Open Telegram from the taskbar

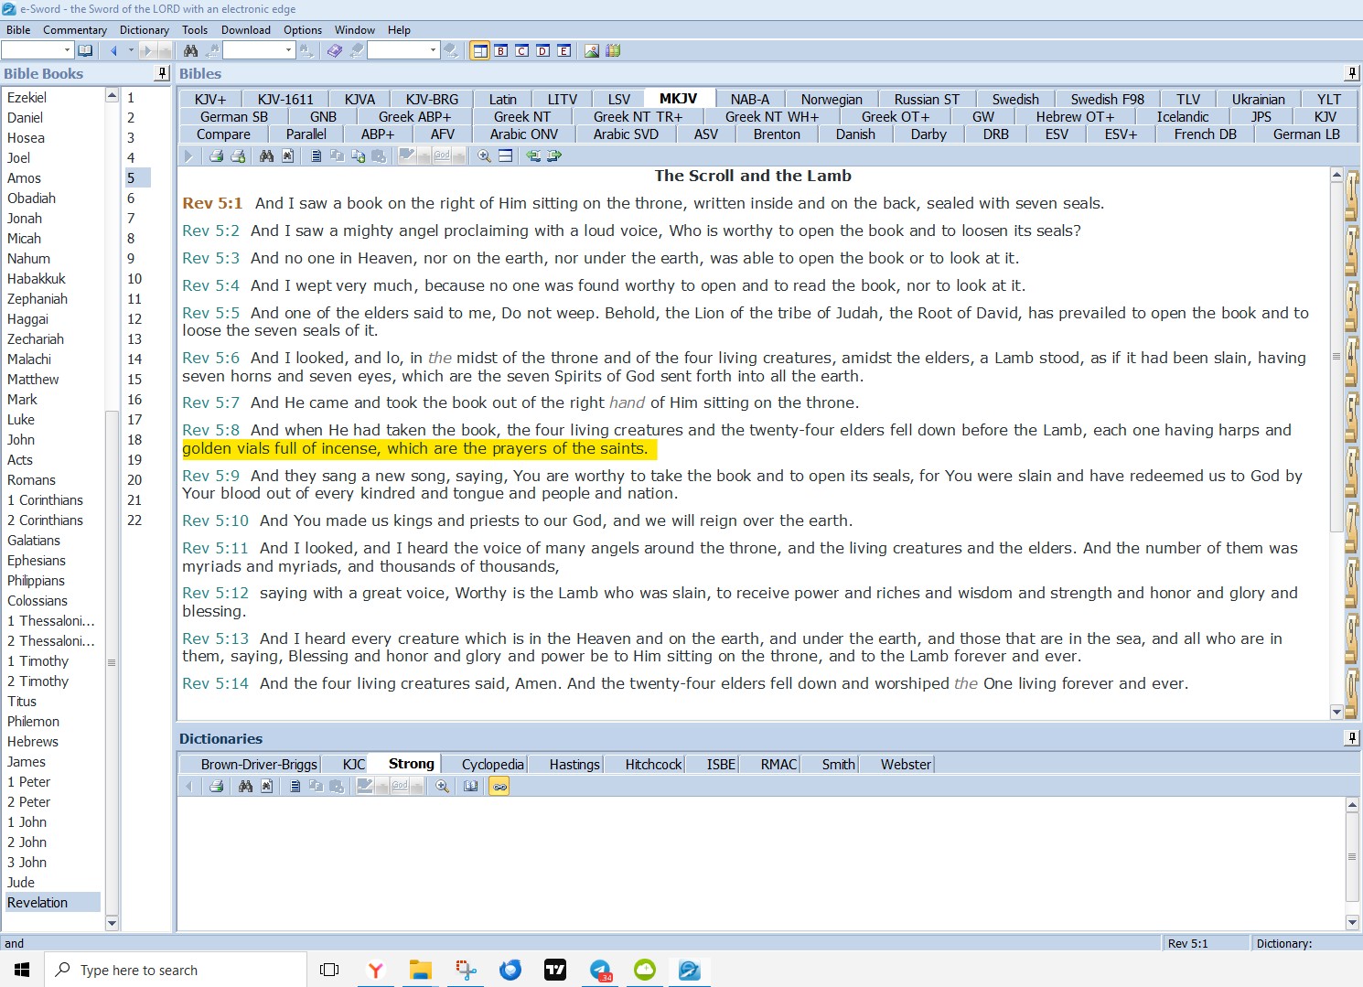tap(600, 970)
